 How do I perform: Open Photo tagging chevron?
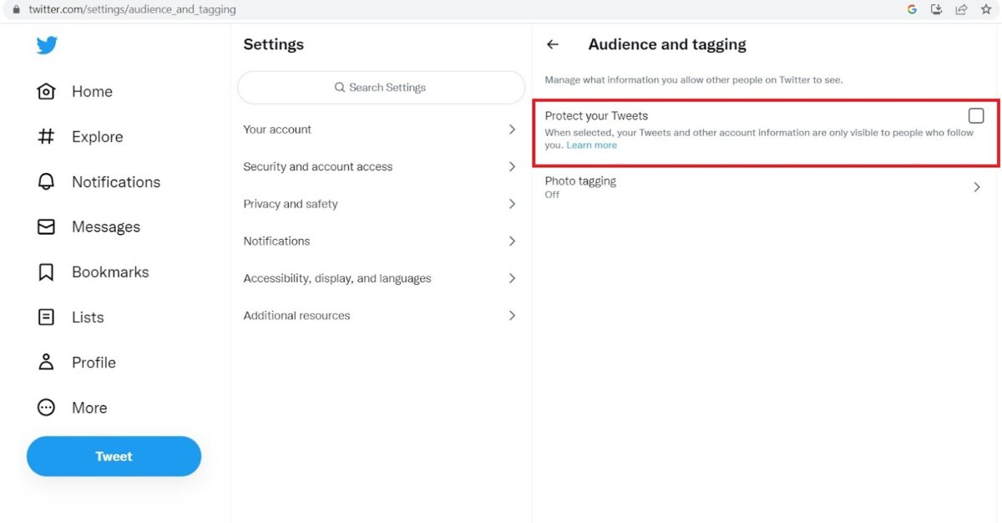point(976,188)
